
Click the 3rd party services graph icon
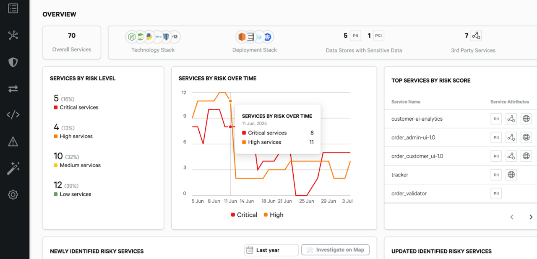pyautogui.click(x=476, y=36)
